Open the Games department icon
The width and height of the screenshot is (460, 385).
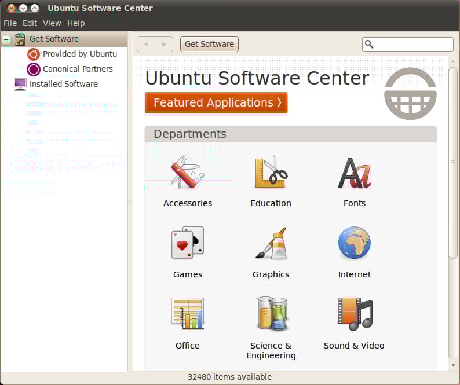point(187,243)
